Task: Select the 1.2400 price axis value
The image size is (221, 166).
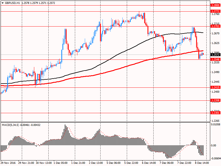Action: click(216, 92)
